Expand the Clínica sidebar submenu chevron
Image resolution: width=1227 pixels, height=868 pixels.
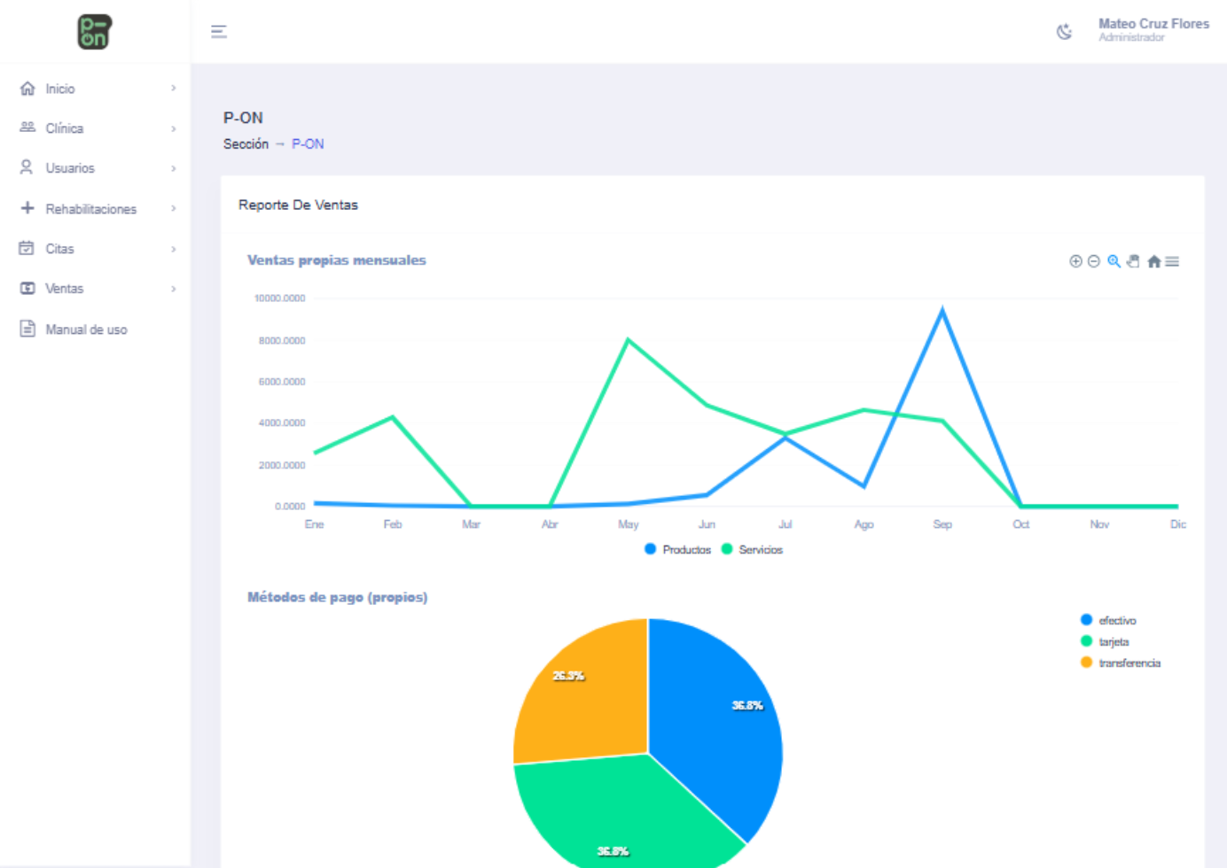173,128
